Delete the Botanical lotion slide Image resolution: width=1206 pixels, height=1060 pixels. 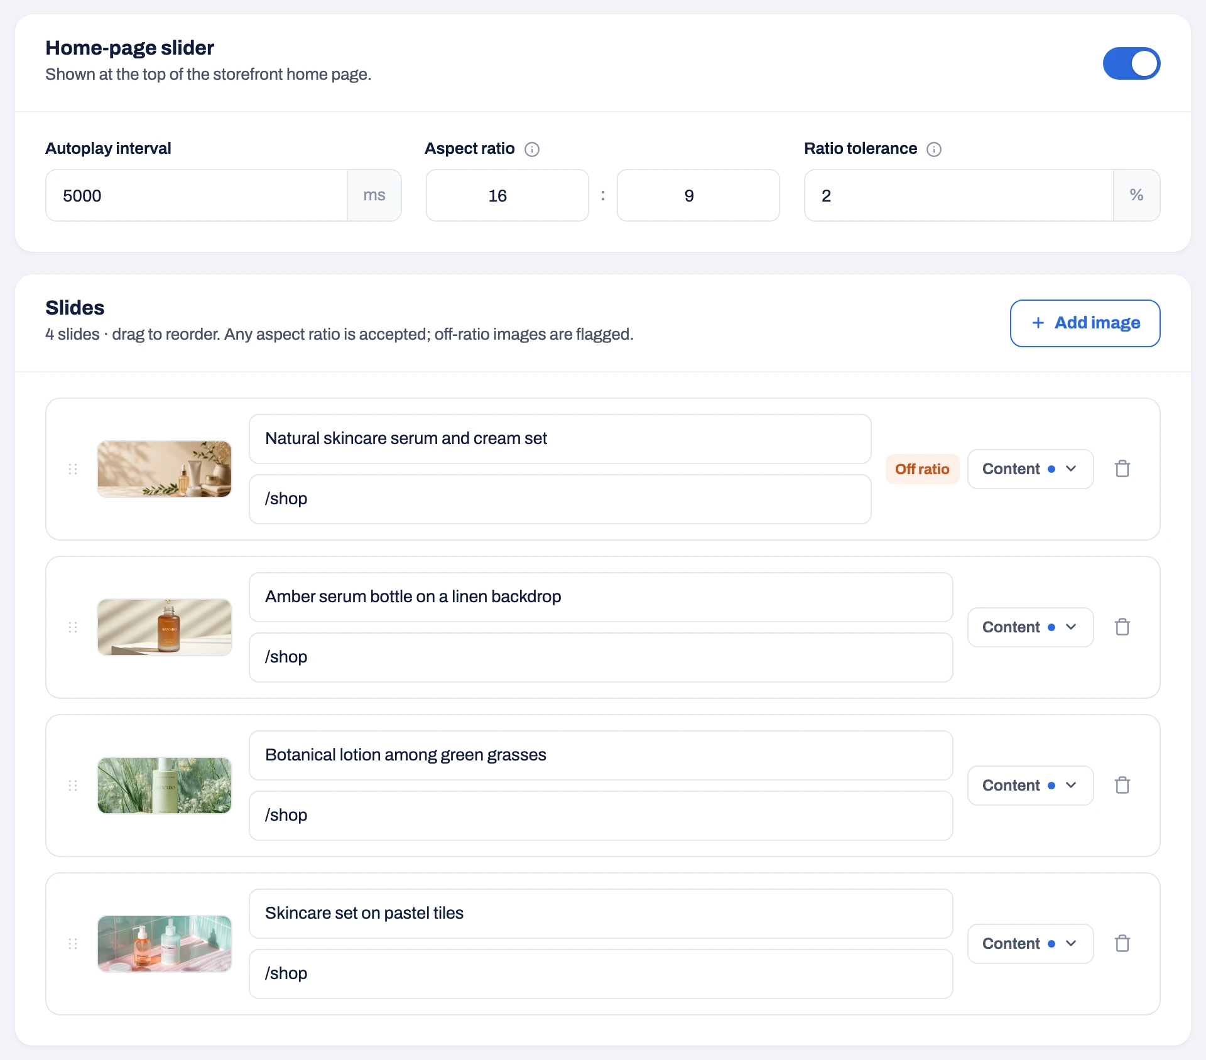1122,786
